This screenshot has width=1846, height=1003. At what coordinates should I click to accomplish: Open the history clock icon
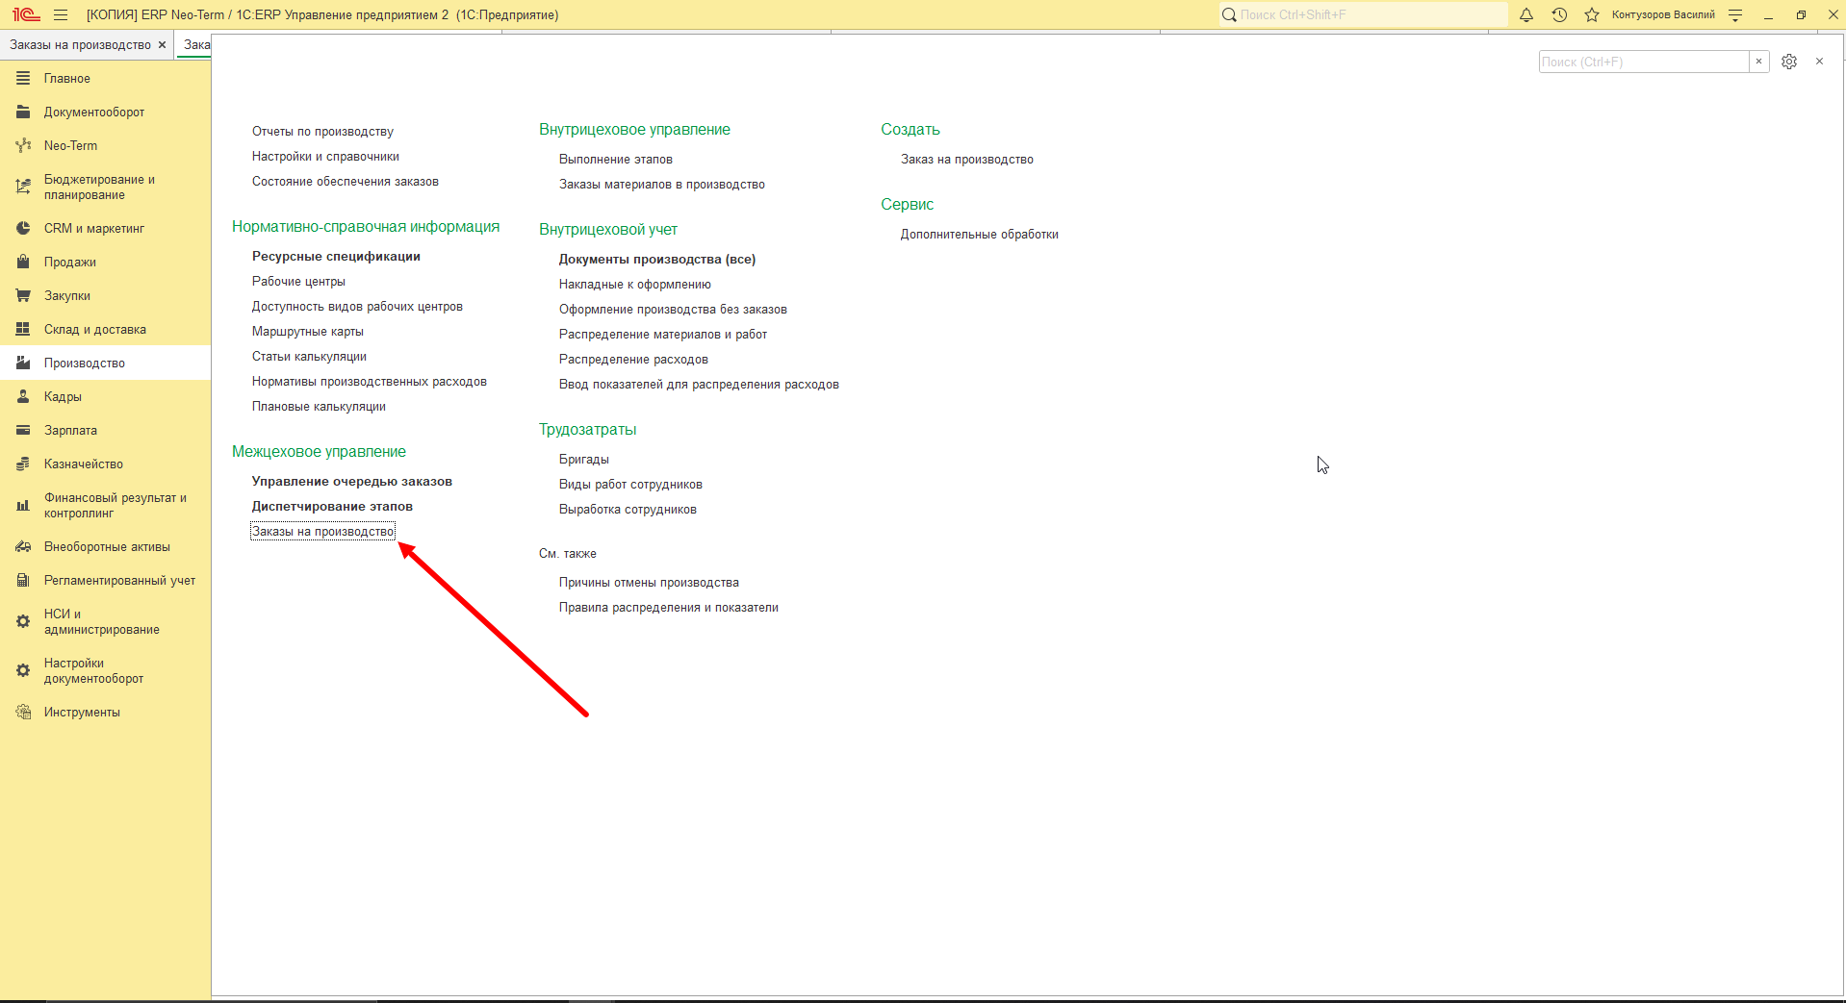coord(1559,14)
